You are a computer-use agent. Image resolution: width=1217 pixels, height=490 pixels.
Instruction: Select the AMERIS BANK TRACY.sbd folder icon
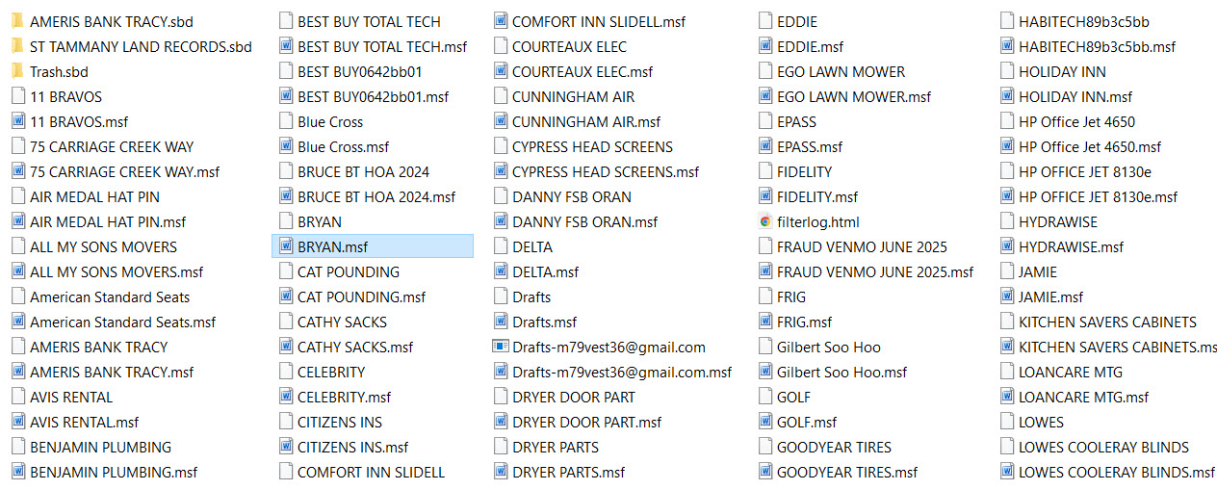pyautogui.click(x=17, y=21)
